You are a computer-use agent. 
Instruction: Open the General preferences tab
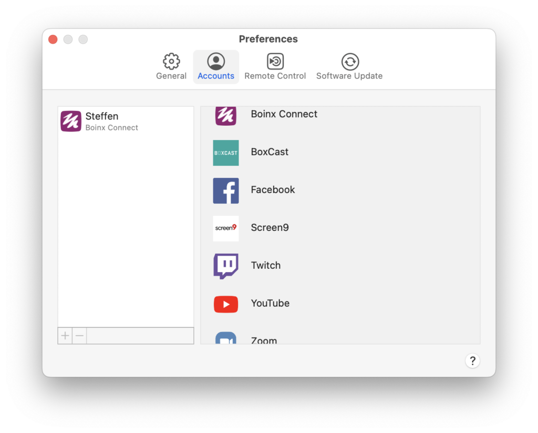click(171, 67)
